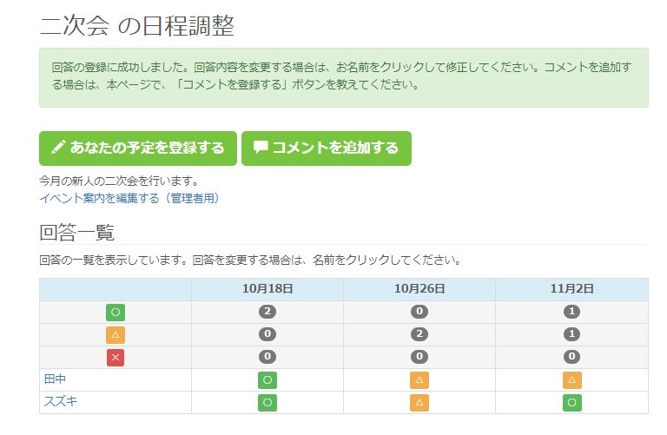Click the triangle count badge for 10月26日
Image resolution: width=667 pixels, height=435 pixels.
pos(419,334)
